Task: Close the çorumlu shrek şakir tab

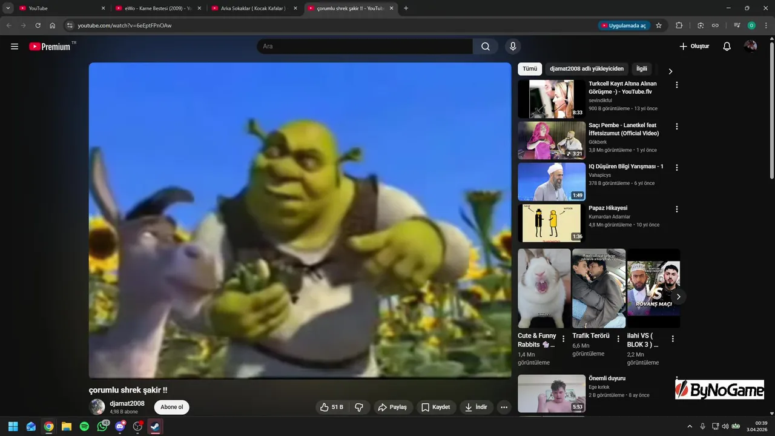Action: coord(392,8)
